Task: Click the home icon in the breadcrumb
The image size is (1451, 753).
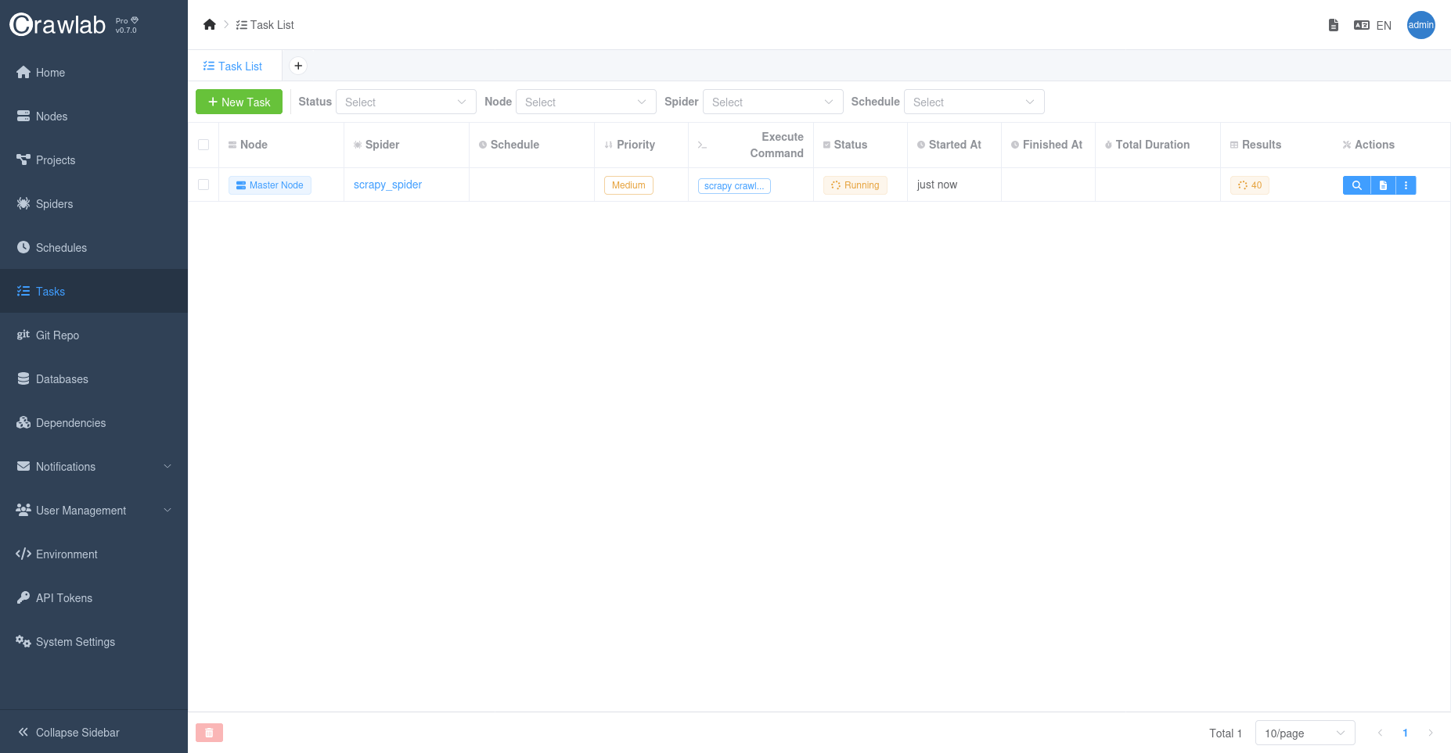Action: [209, 25]
